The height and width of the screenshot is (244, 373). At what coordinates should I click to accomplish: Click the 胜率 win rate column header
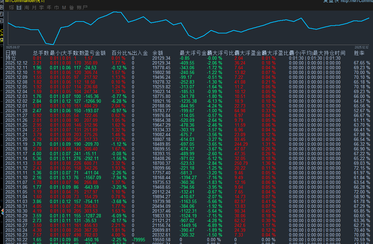coord(359,53)
